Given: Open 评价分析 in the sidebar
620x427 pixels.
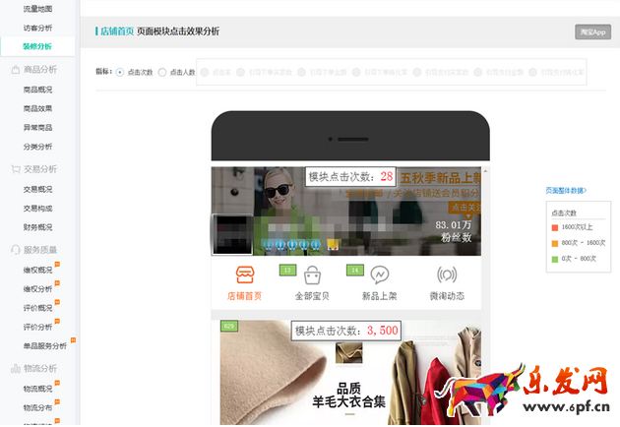Looking at the screenshot, I should (37, 327).
